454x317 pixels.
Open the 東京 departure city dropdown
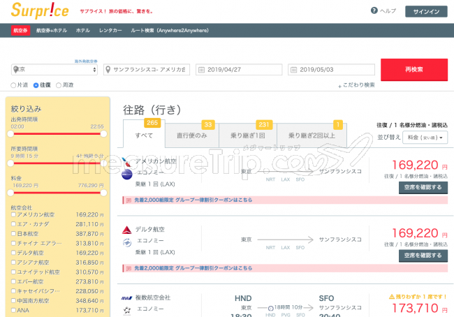click(54, 70)
